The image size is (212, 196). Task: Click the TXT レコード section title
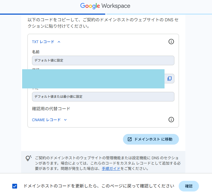point(43,42)
